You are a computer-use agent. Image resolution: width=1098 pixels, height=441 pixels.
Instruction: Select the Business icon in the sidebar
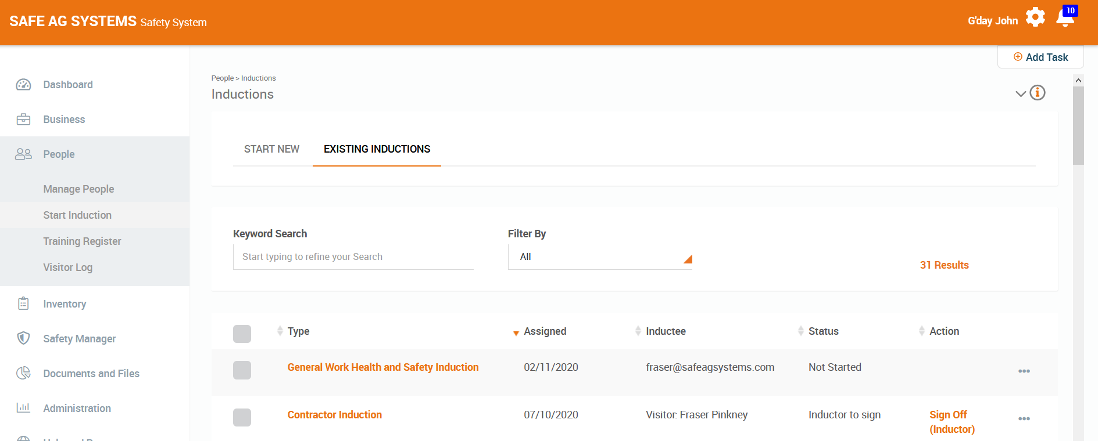pos(23,119)
